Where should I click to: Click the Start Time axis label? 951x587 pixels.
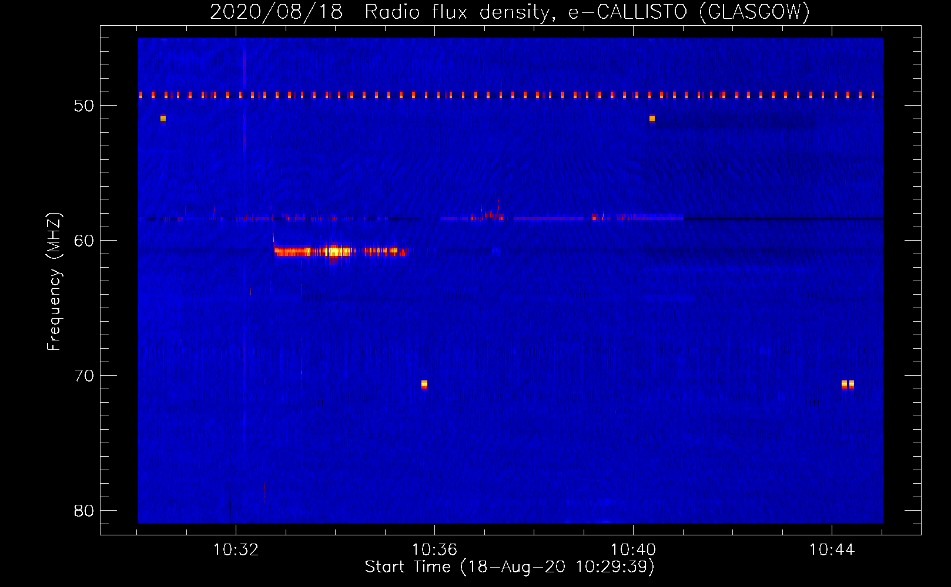coord(510,567)
